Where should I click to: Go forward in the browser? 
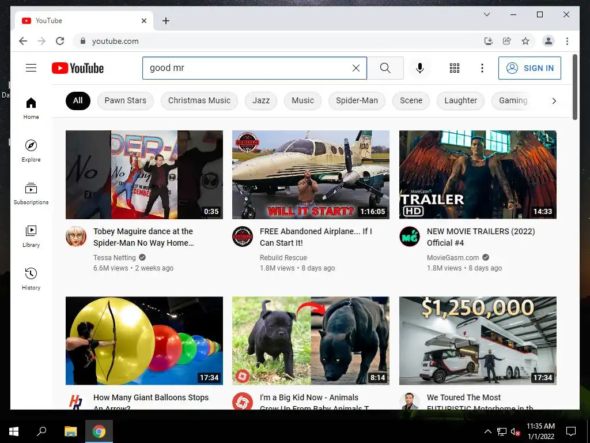click(x=41, y=41)
